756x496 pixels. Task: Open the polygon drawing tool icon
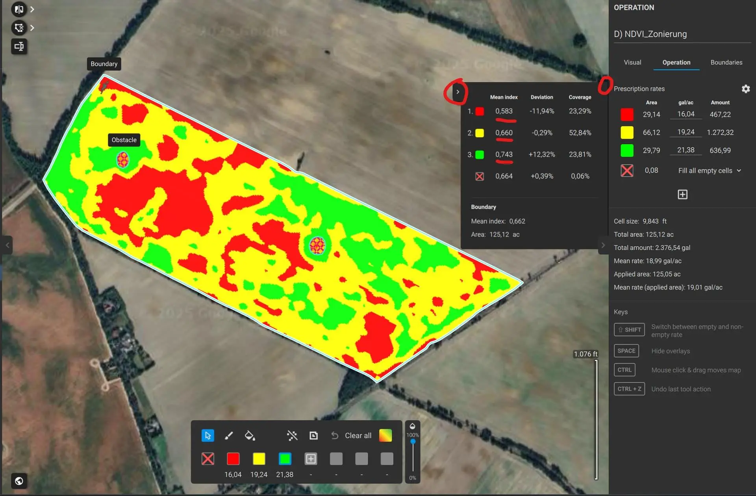click(x=19, y=28)
